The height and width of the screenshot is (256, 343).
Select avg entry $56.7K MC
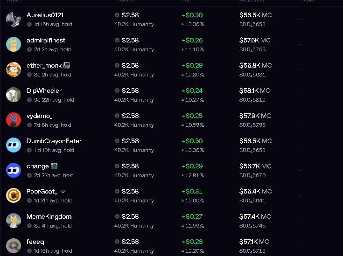pyautogui.click(x=255, y=166)
